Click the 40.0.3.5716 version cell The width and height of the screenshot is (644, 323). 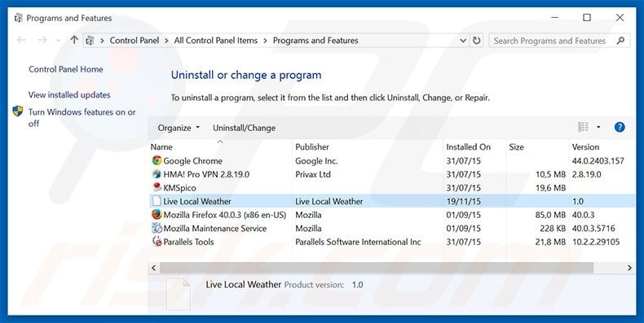[x=593, y=229]
